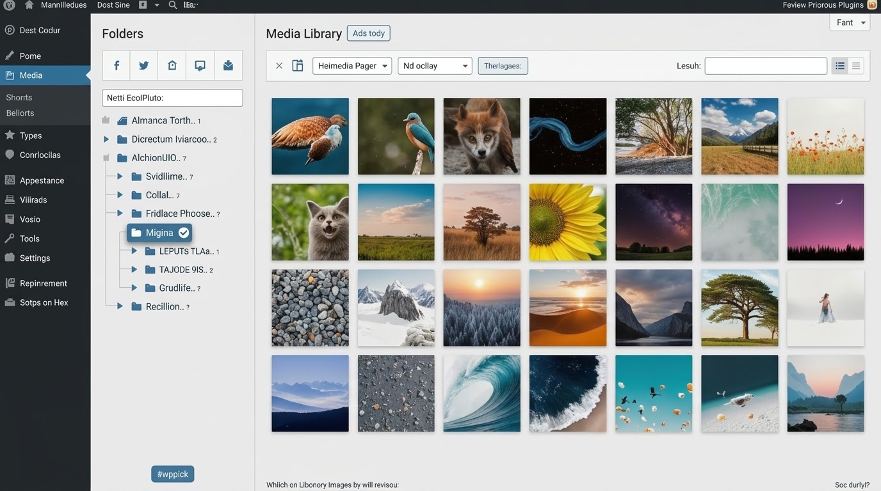The height and width of the screenshot is (491, 881).
Task: Click the home upload icon in Folders toolbar
Action: pyautogui.click(x=172, y=65)
